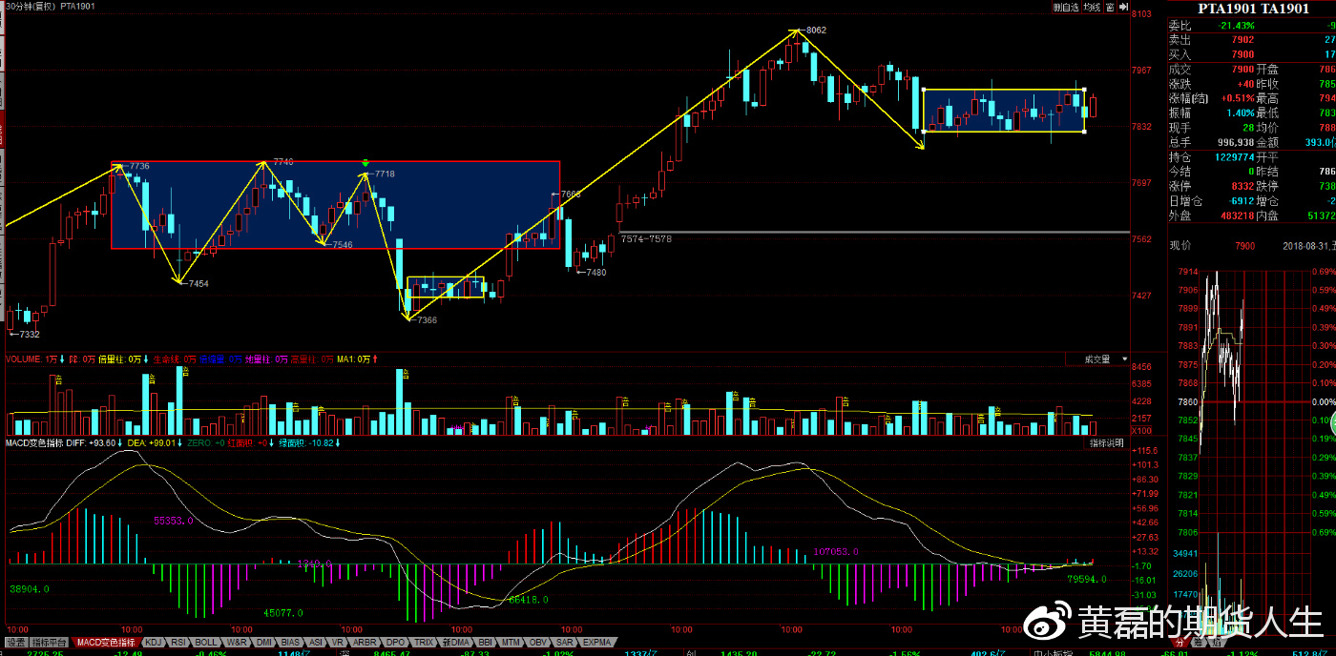Switch to the KDJ indicator tab
The width and height of the screenshot is (1336, 656).
coord(154,642)
